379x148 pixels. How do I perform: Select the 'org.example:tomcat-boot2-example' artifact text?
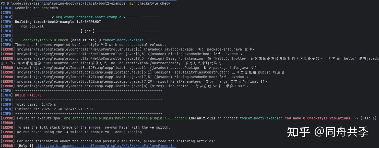click(x=89, y=17)
